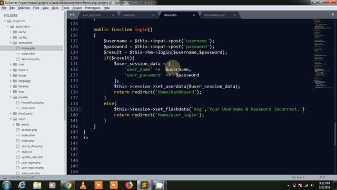Expand the libraries folder

[11, 87]
